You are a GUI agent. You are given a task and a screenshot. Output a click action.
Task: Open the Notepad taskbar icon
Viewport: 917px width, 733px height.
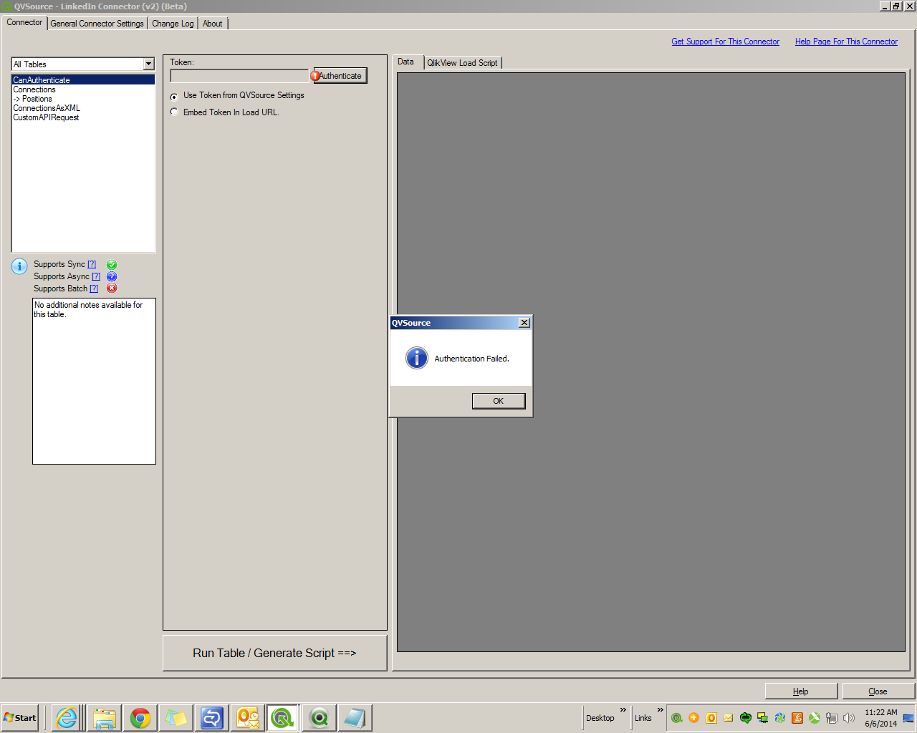pos(355,718)
